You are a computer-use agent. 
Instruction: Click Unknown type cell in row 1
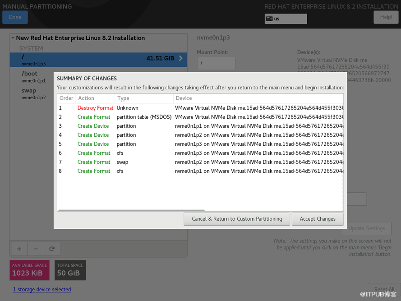[x=127, y=108]
